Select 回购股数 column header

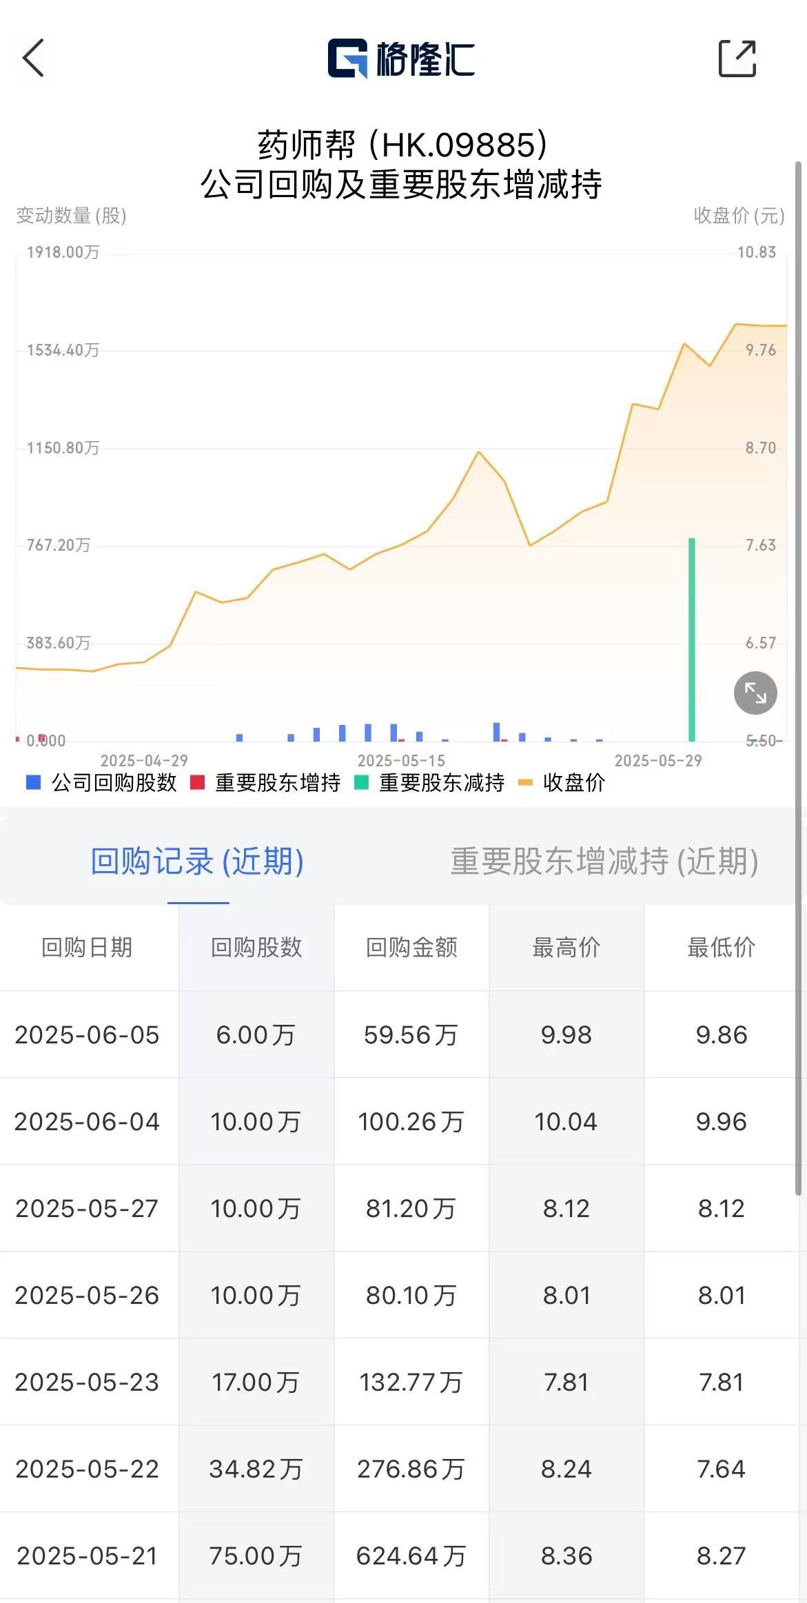click(256, 948)
